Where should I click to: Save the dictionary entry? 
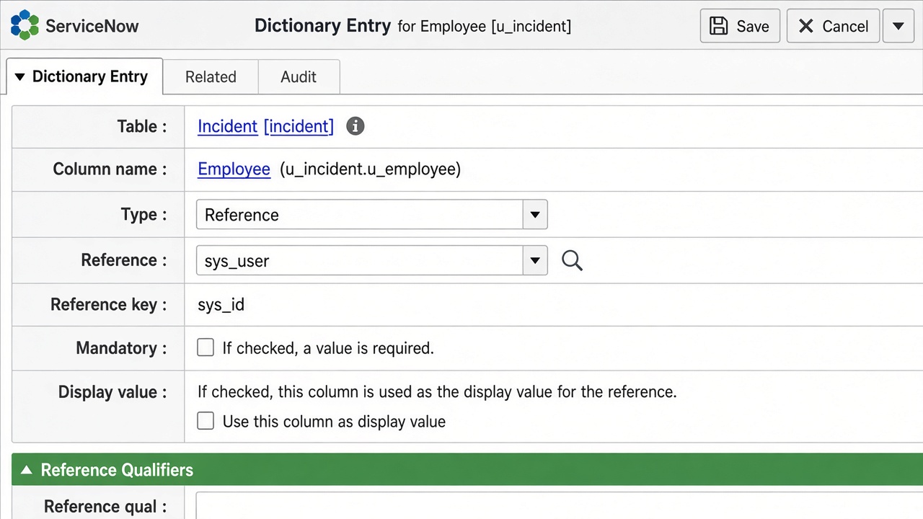740,26
